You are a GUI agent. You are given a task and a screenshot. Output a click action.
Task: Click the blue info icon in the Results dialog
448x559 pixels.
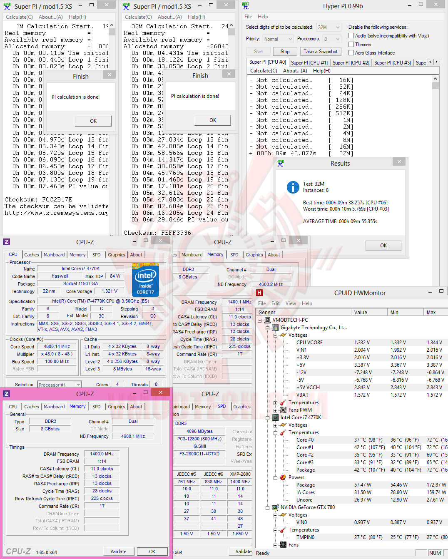tap(293, 187)
